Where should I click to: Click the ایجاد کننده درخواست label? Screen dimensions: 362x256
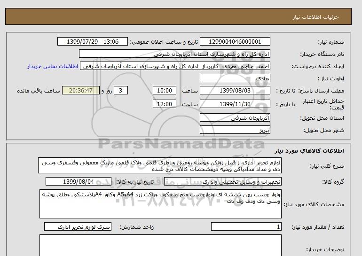click(x=318, y=66)
